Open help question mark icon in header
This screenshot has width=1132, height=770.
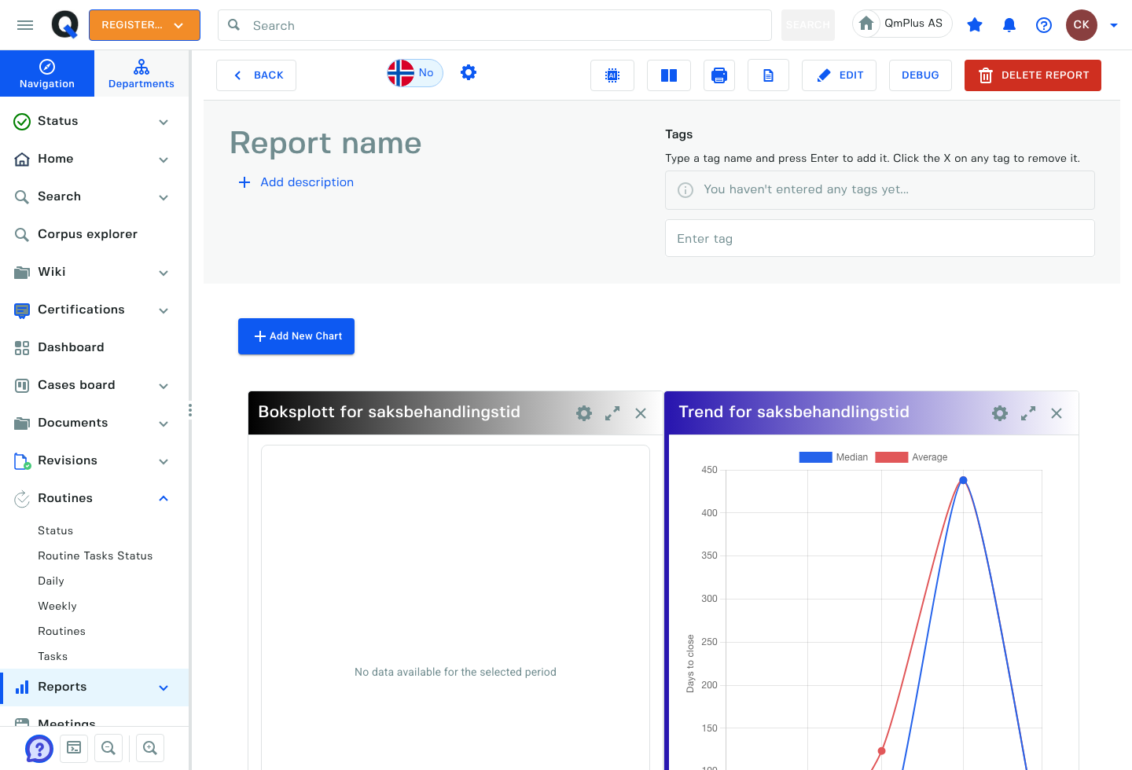coord(1044,25)
